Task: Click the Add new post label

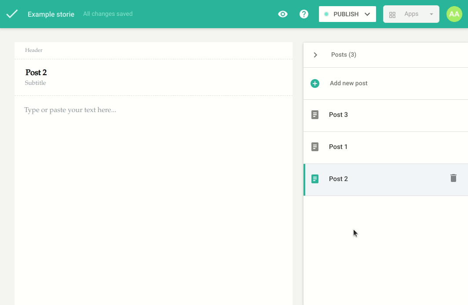Action: pos(348,84)
